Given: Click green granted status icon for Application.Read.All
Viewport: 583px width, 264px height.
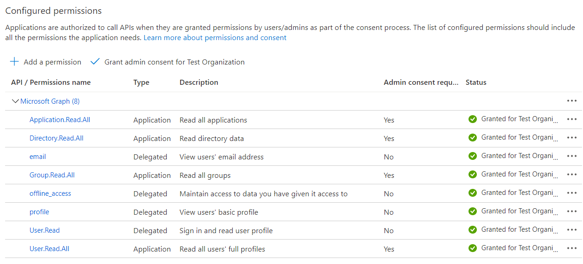Looking at the screenshot, I should click(472, 119).
